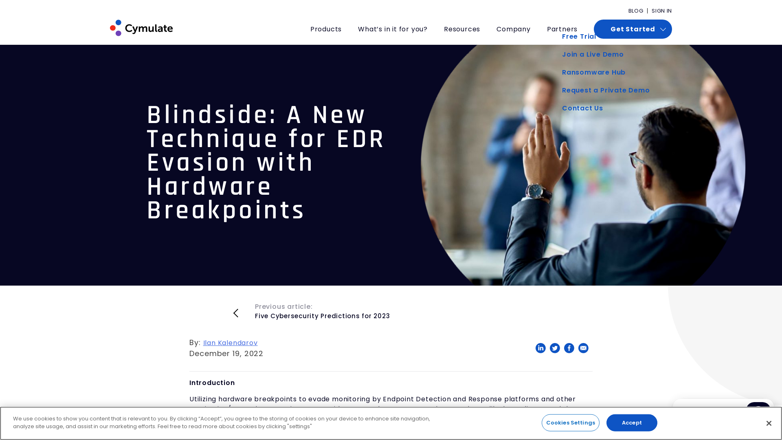Screen dimensions: 782x440
Task: Click the Partners menu item
Action: tap(562, 29)
